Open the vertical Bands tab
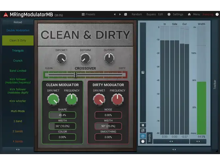This screenshot has height=165, width=220. pyautogui.click(x=149, y=138)
